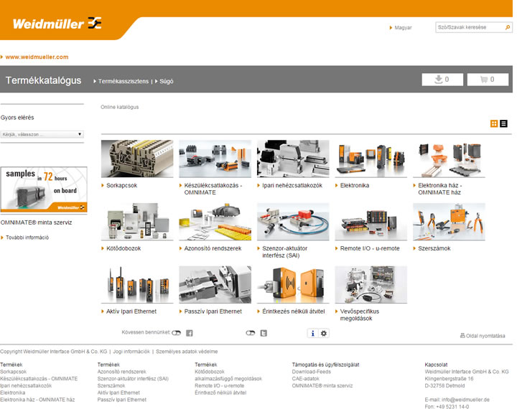Open the Szerszámok tools category image
Screen dimensions: 517x409
pyautogui.click(x=449, y=222)
